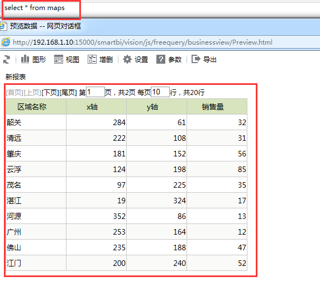Click the 视图 view icon
Viewport: 320px width, 281px height.
(59, 59)
